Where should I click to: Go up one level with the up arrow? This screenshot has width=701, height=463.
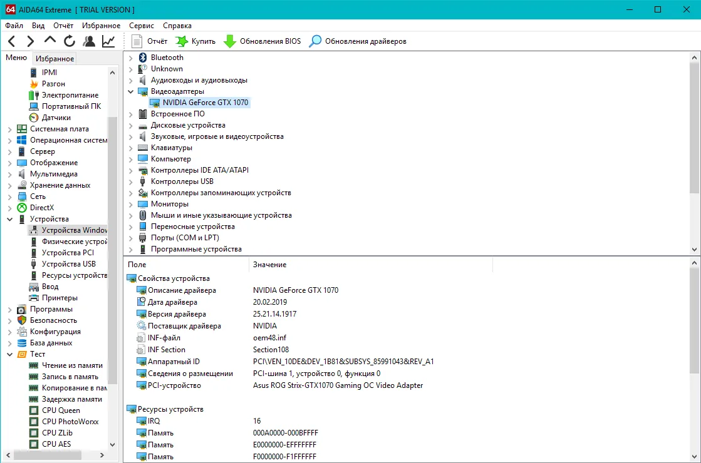click(50, 40)
